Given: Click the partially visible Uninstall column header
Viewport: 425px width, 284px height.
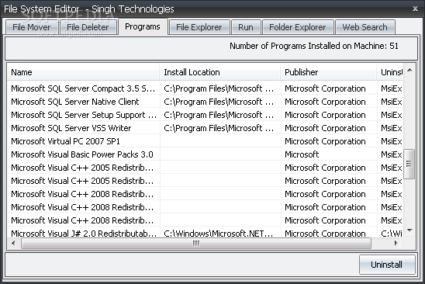Looking at the screenshot, I should coord(390,72).
